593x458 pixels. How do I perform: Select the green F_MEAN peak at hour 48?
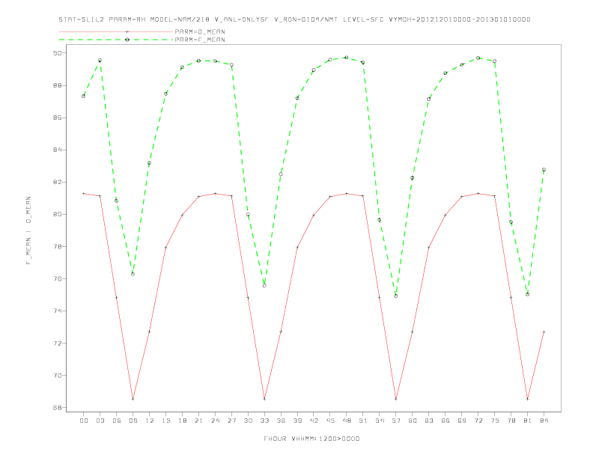pos(347,58)
